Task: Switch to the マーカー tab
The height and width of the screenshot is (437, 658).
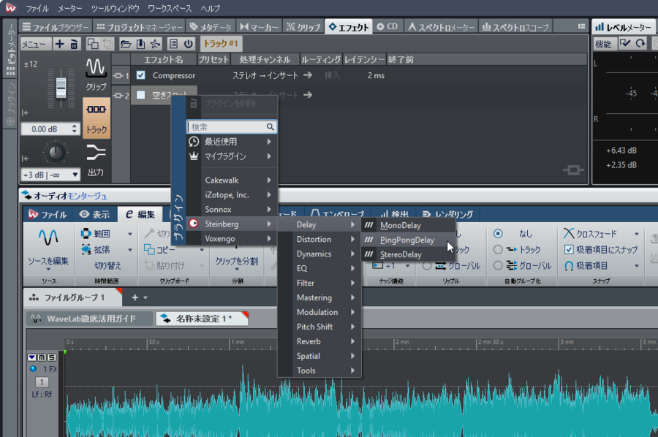Action: tap(259, 27)
